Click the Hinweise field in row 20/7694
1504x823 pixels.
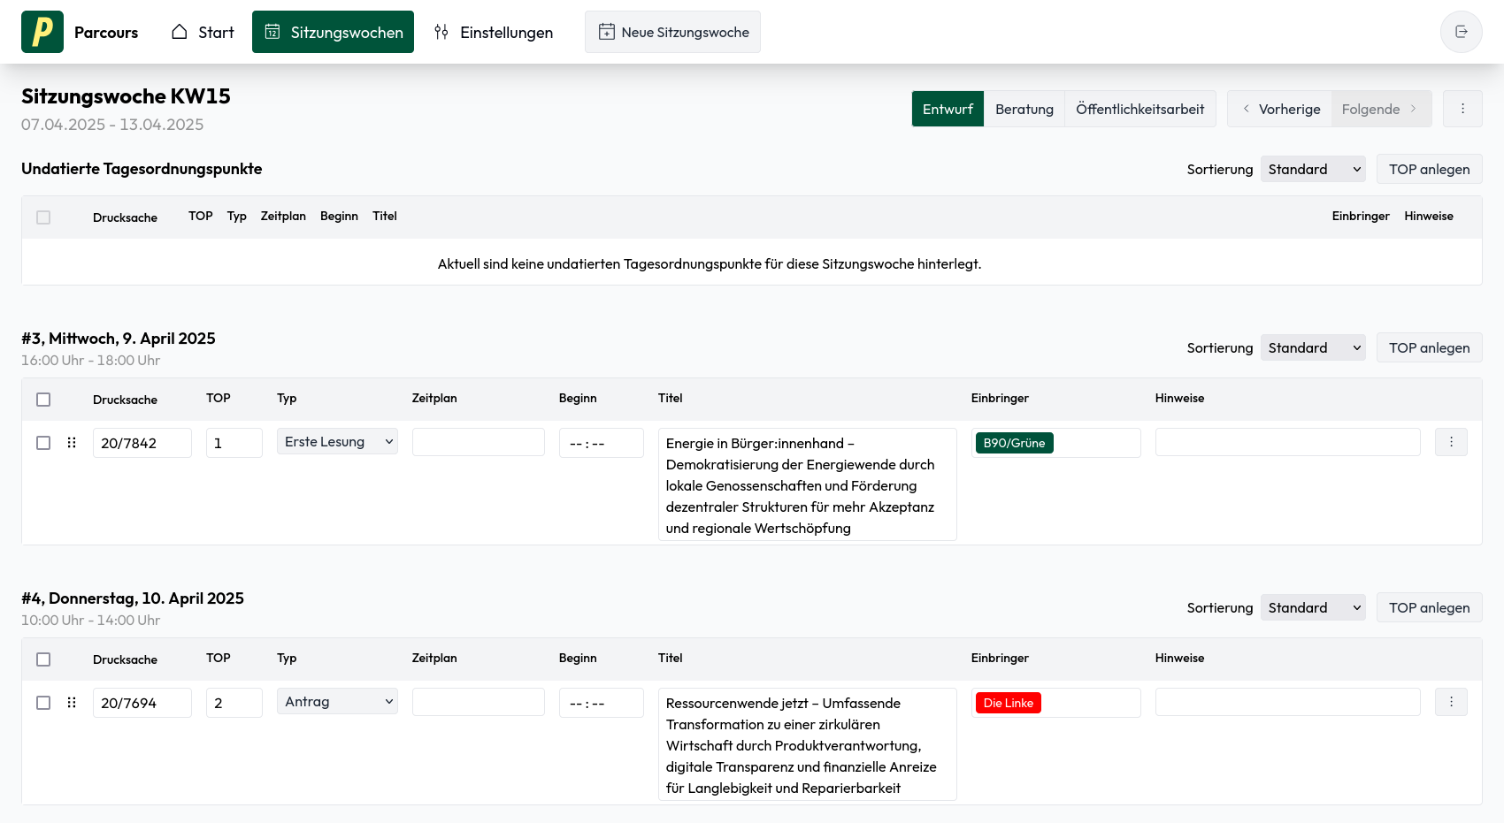1288,702
